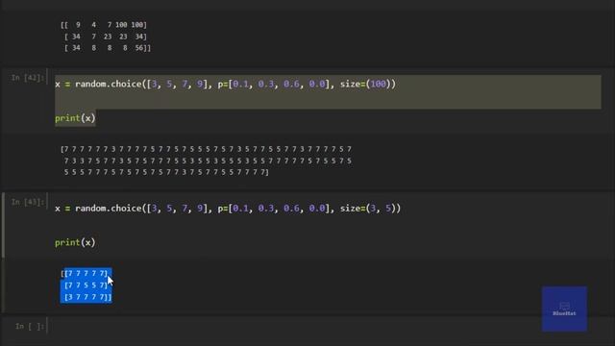Click size=(100) argument in cell 42
Viewport: 615px width, 346px height.
(365, 84)
